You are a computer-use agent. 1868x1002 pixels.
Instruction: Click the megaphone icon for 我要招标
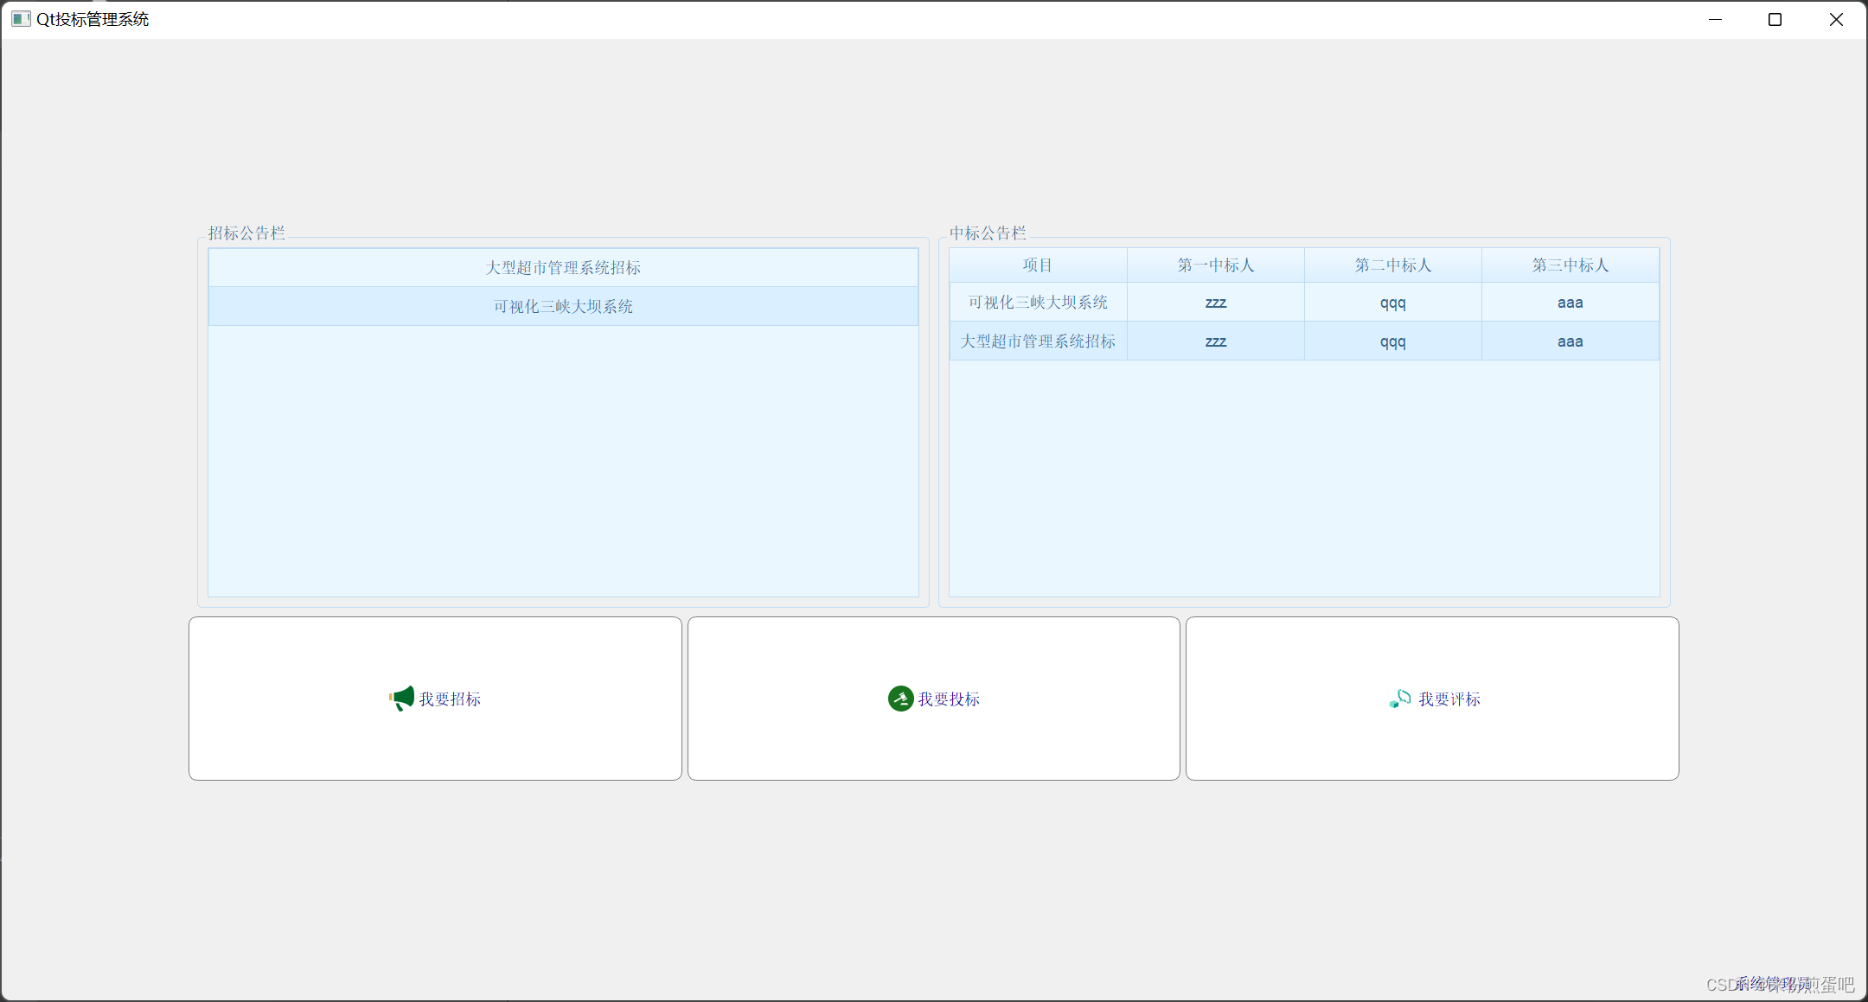point(401,699)
